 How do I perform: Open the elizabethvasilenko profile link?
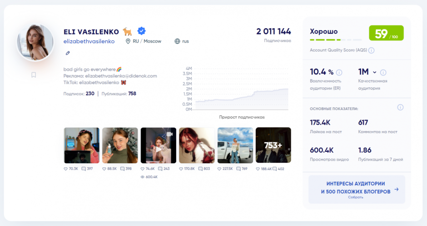[89, 41]
